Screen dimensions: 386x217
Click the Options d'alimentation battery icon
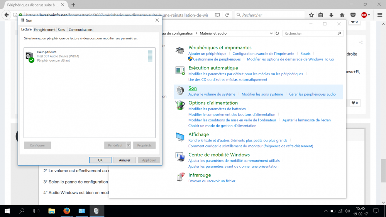(x=180, y=105)
